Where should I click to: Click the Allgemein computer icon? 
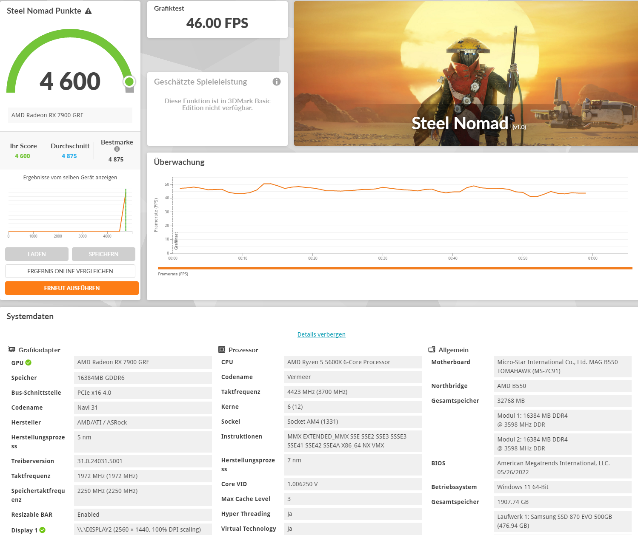tap(432, 350)
